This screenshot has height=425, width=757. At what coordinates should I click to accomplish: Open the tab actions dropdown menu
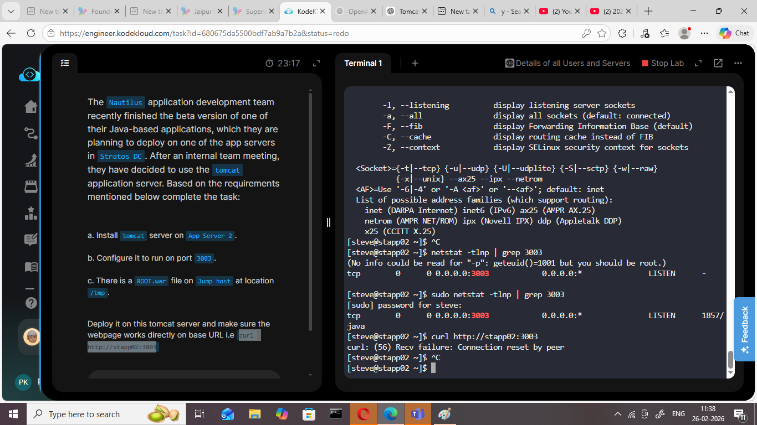coord(12,11)
